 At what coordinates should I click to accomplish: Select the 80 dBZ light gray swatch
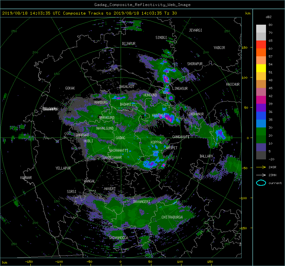pos(261,28)
